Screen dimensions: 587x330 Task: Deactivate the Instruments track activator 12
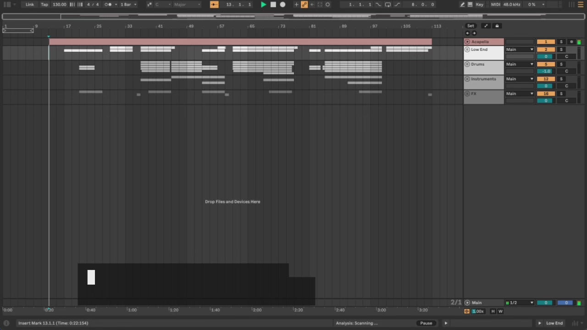click(x=546, y=79)
